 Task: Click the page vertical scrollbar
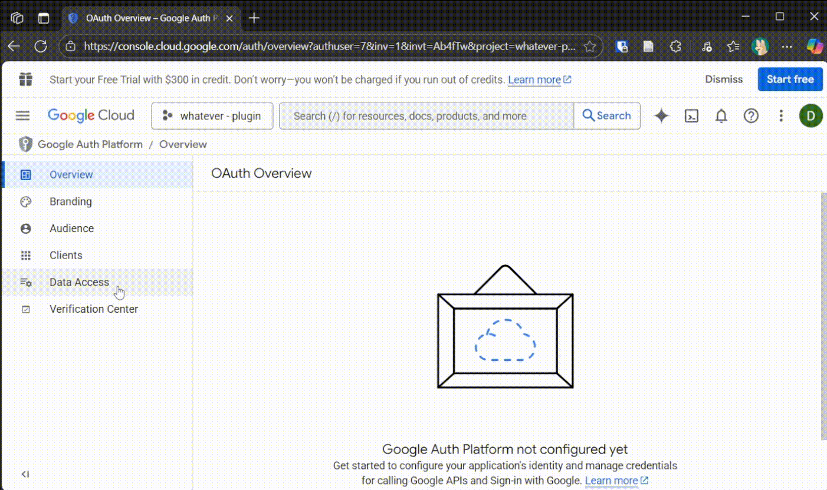coord(824,316)
